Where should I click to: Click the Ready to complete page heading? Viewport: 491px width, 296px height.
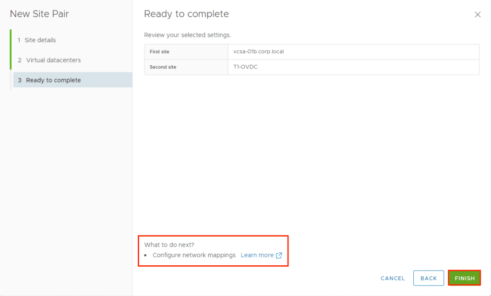click(x=186, y=14)
